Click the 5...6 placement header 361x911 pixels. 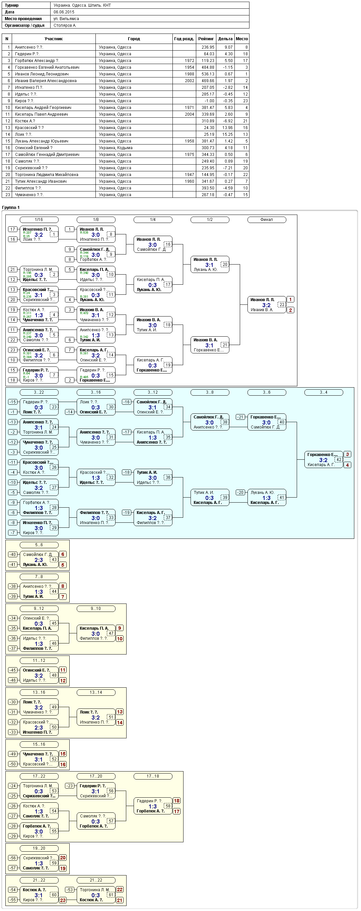click(x=39, y=545)
